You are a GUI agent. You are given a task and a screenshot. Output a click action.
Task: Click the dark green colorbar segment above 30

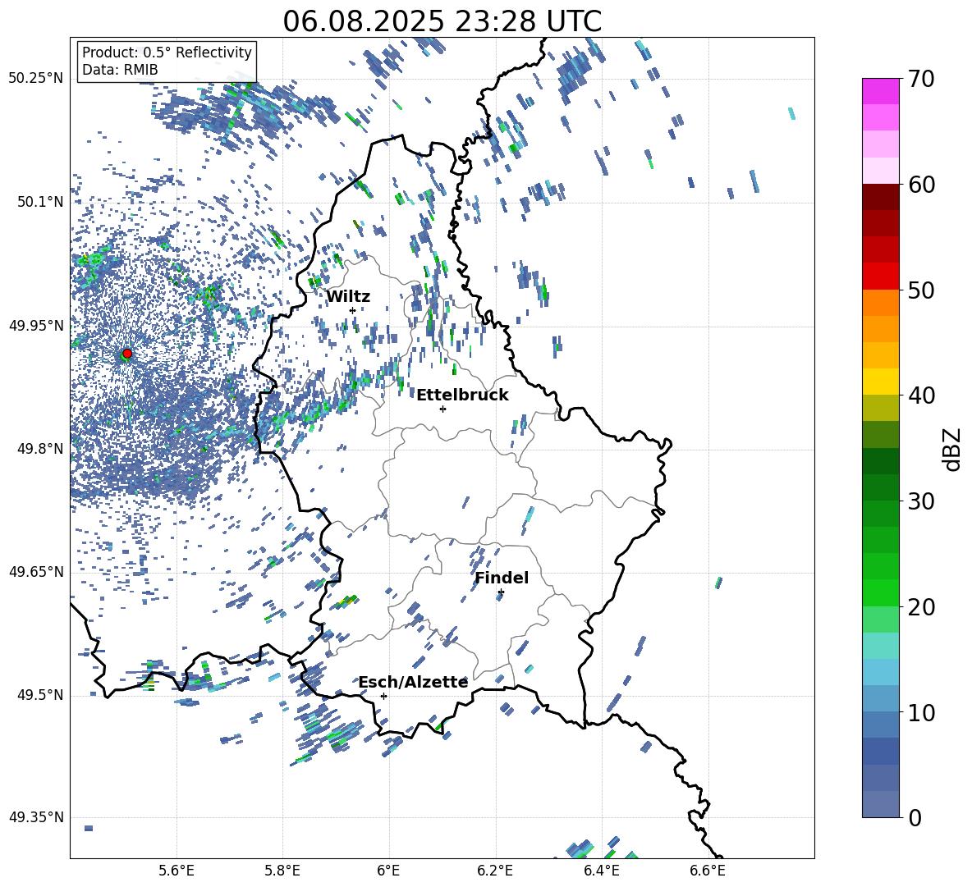point(881,487)
